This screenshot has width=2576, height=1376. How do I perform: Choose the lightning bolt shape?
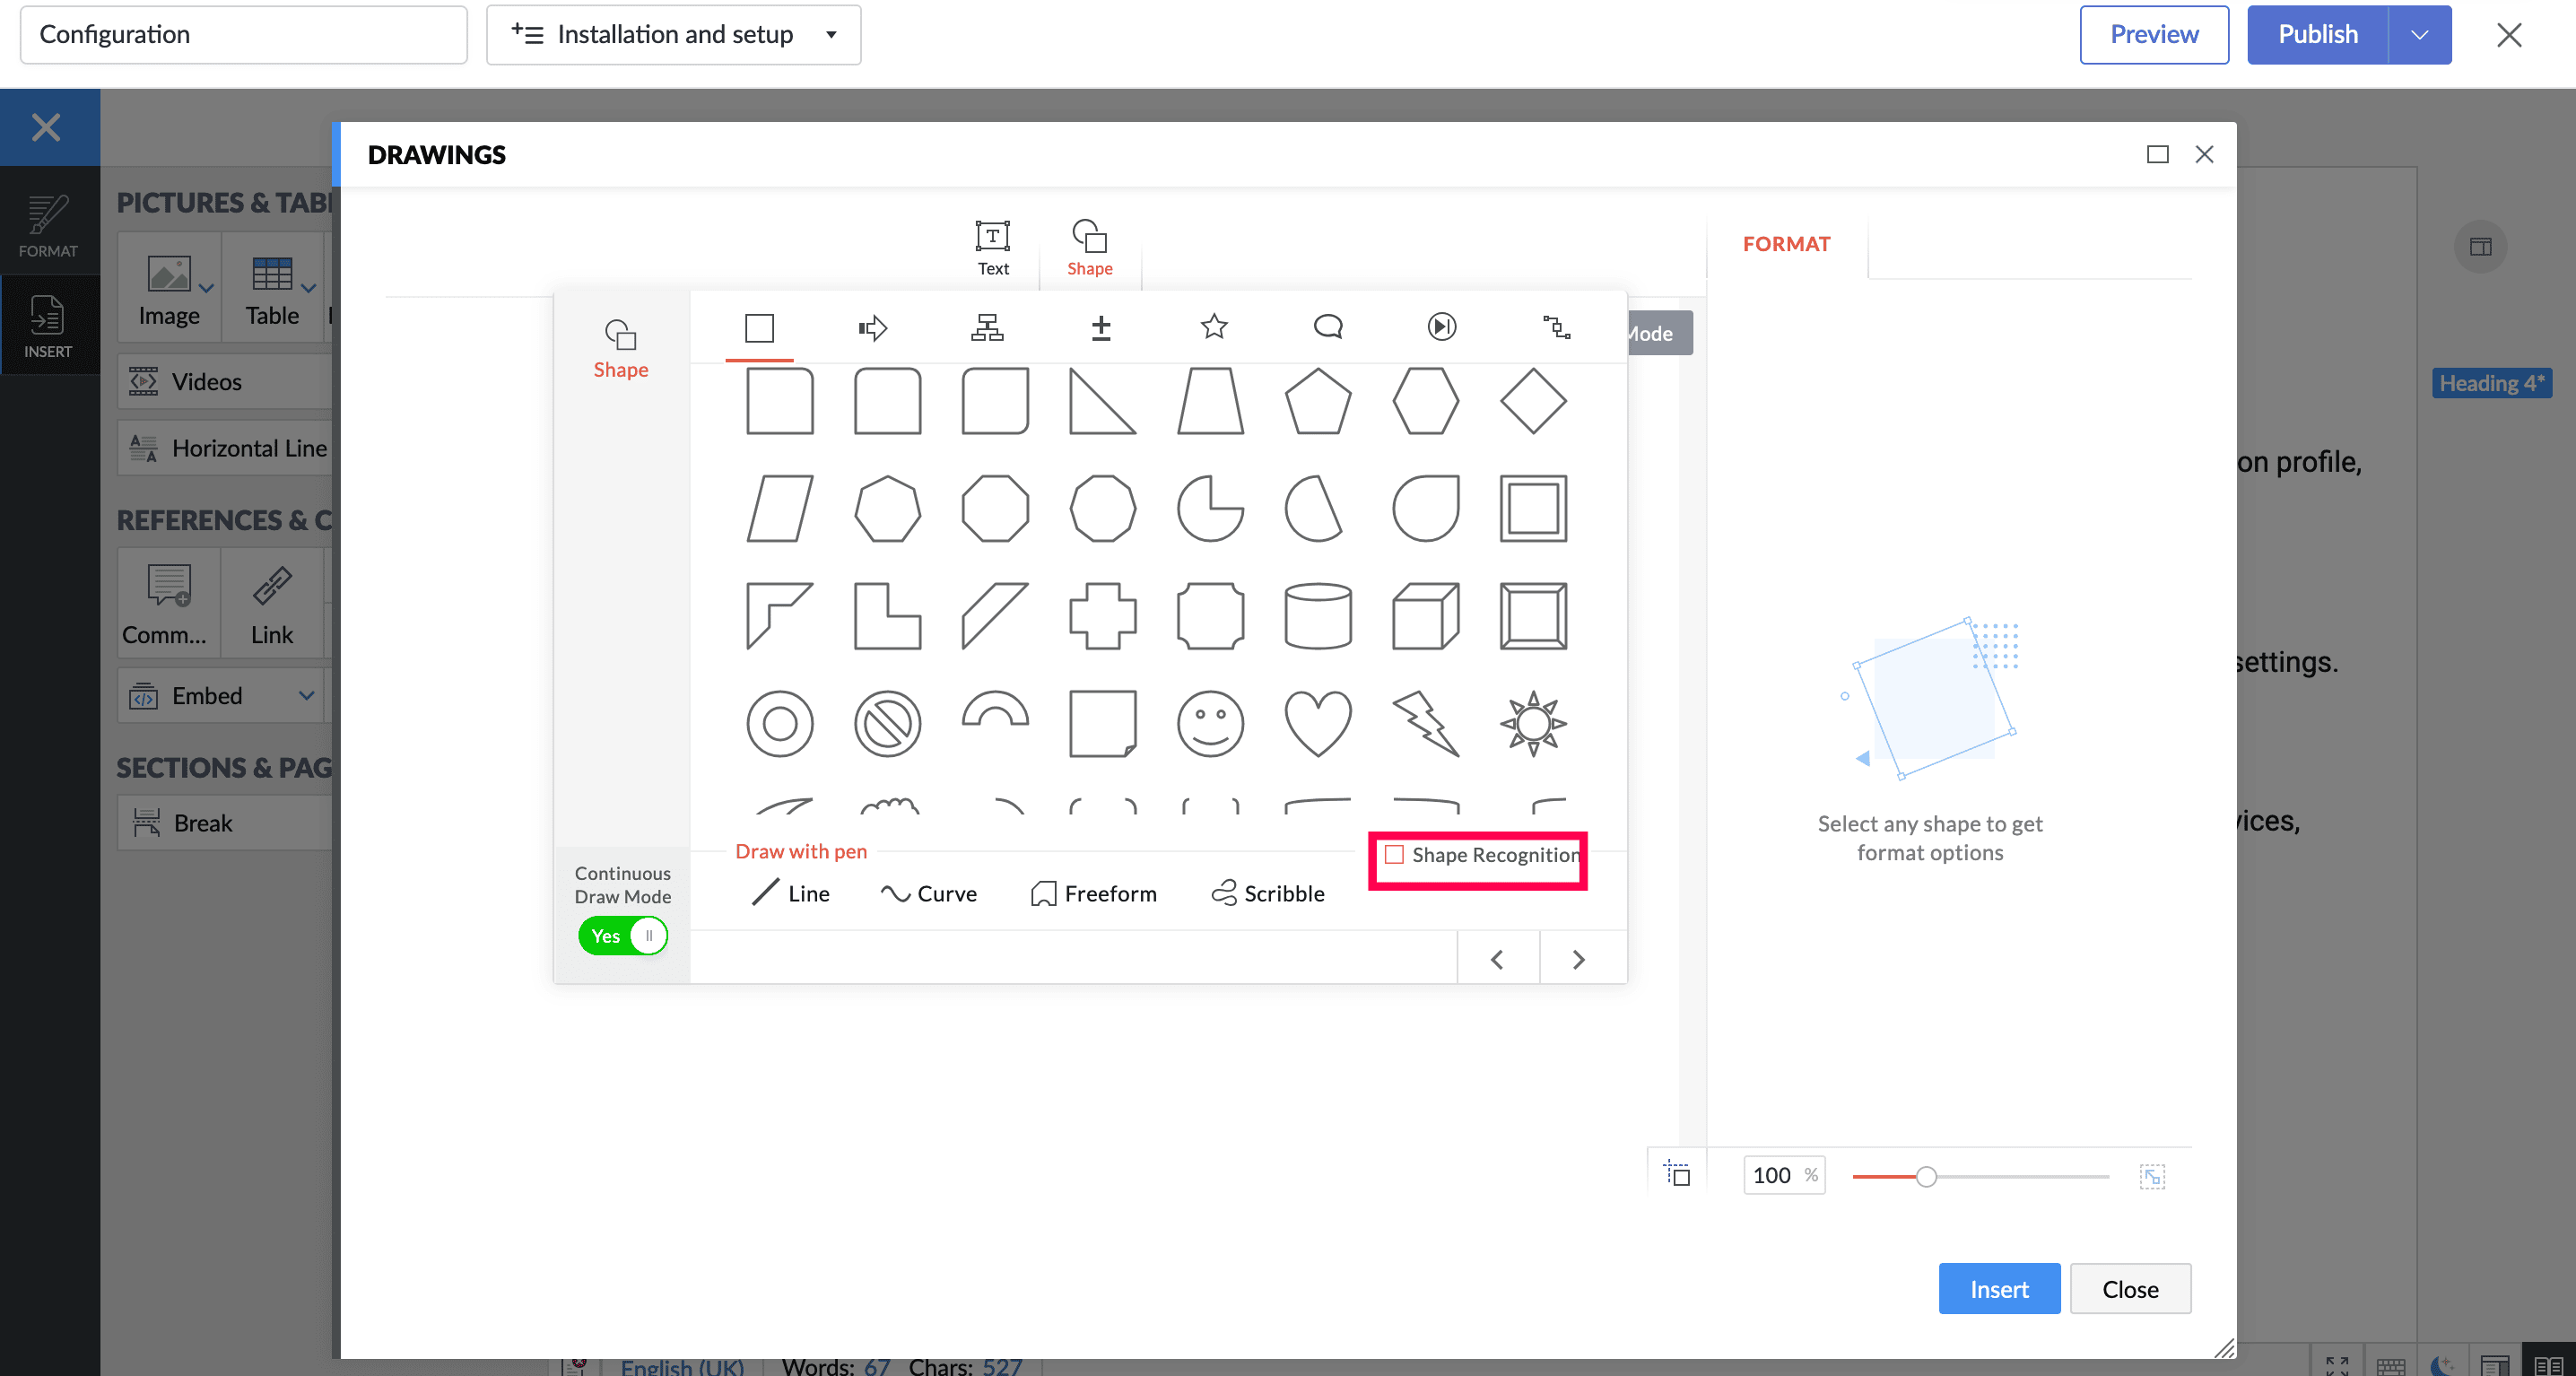(1425, 723)
